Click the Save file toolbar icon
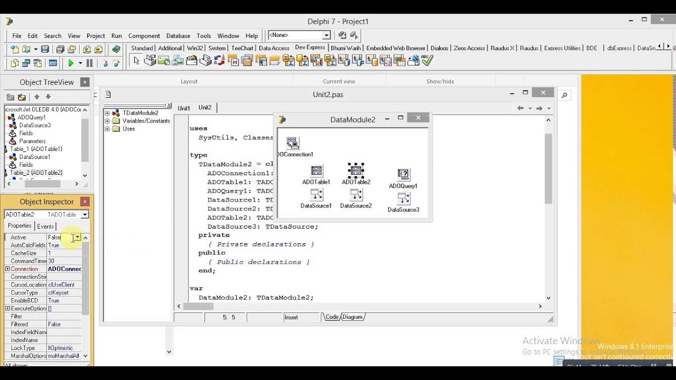This screenshot has width=676, height=380. tap(45, 49)
